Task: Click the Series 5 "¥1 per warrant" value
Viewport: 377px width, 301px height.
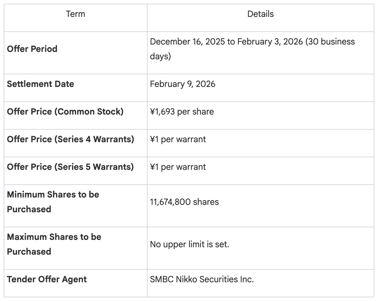Action: [178, 167]
